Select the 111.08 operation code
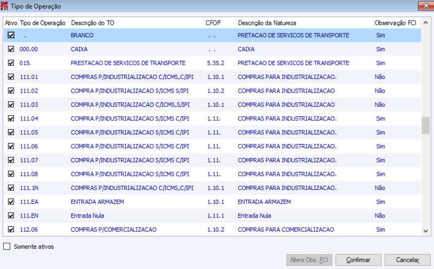The width and height of the screenshot is (434, 269). pyautogui.click(x=29, y=174)
